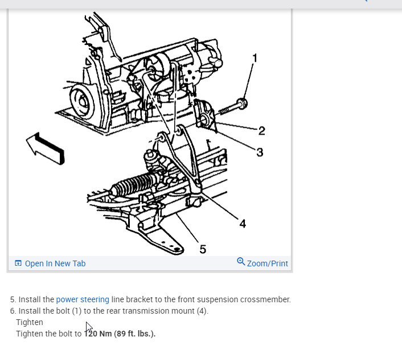Click the word "Tighten" heading line

point(30,322)
